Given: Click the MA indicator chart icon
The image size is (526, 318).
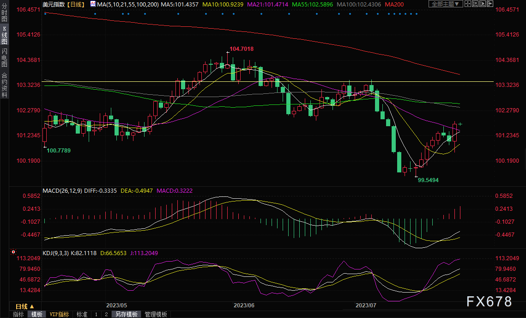Looking at the screenshot, I should pyautogui.click(x=93, y=4).
